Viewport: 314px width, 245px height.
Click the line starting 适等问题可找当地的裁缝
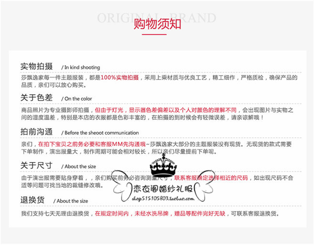(63, 185)
